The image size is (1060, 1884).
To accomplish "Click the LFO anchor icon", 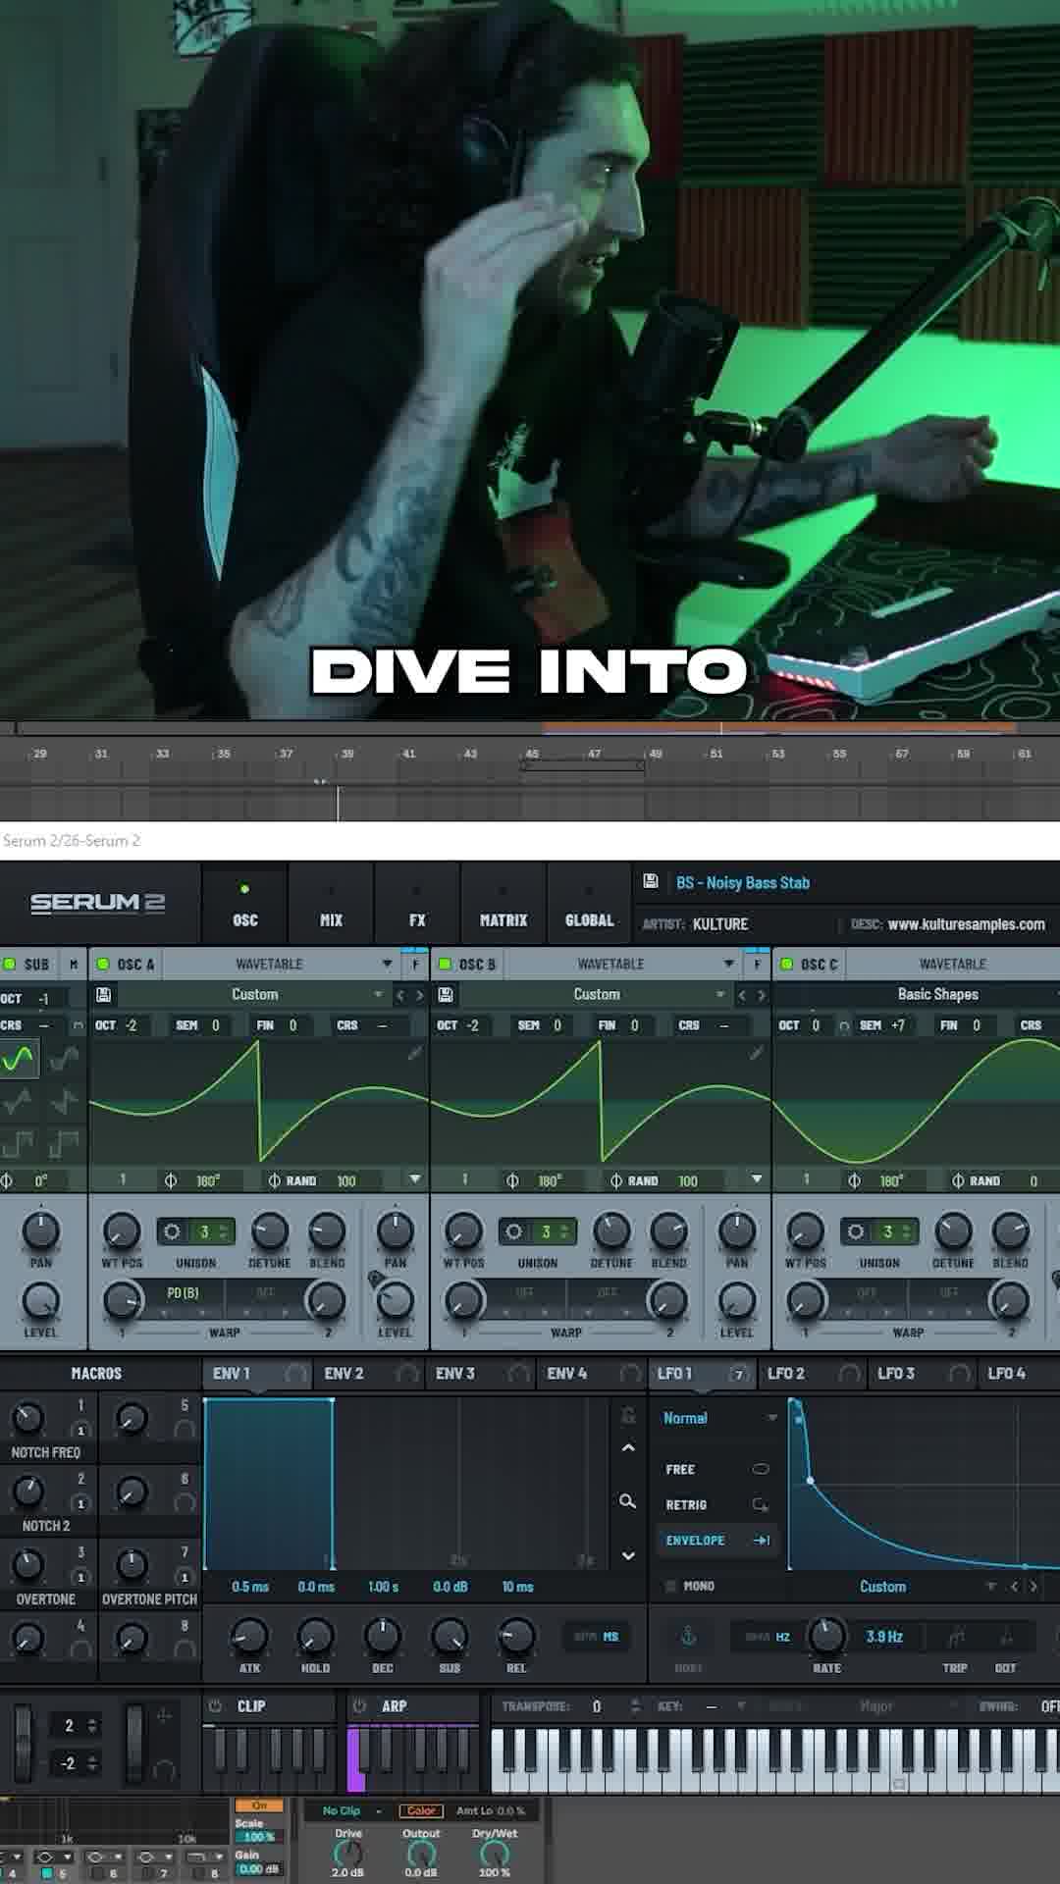I will click(x=688, y=1635).
